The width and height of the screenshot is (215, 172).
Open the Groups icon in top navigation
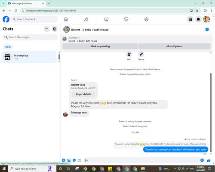[146, 19]
